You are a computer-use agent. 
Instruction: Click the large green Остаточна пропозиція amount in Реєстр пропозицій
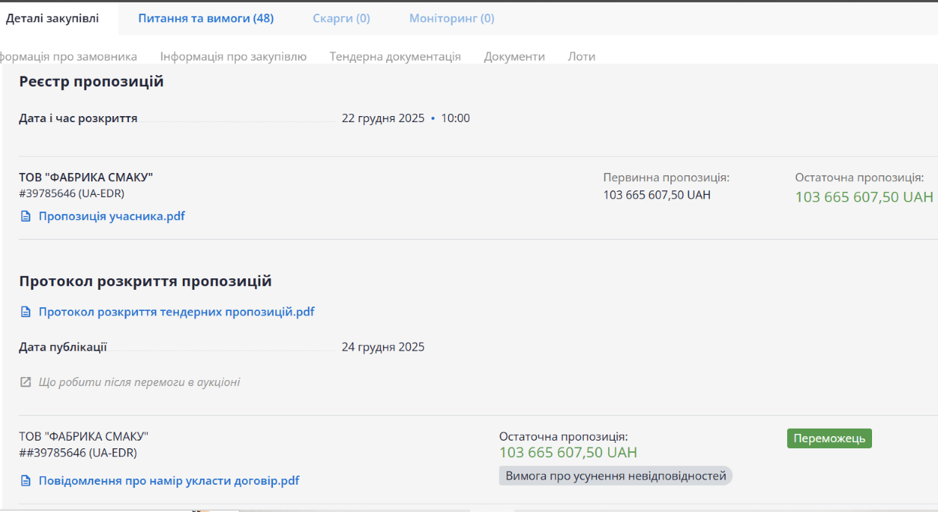point(864,197)
